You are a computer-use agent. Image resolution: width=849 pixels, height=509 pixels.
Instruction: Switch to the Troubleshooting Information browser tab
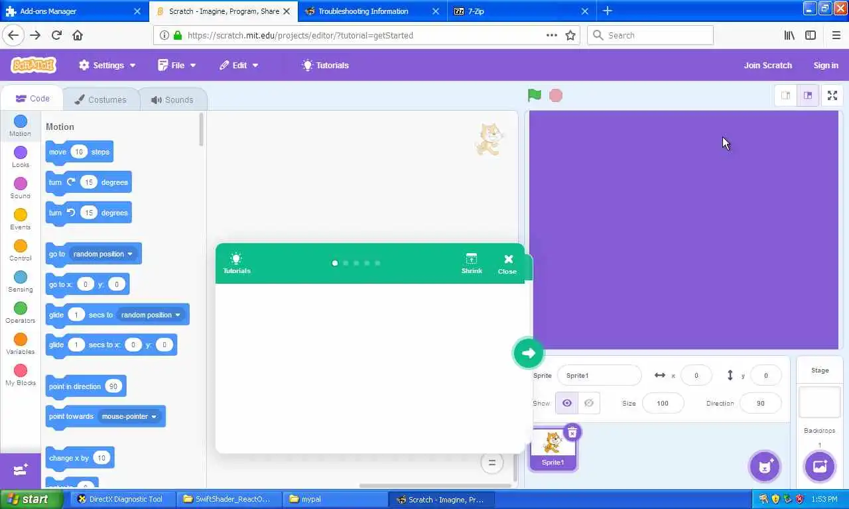[372, 11]
